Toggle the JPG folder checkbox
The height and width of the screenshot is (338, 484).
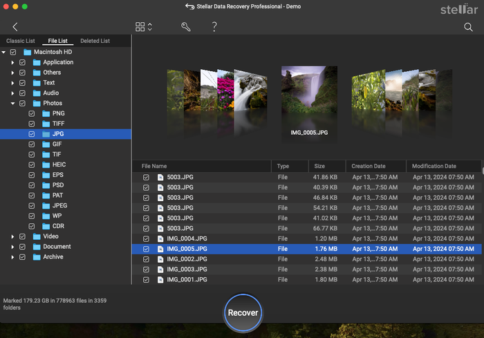32,134
